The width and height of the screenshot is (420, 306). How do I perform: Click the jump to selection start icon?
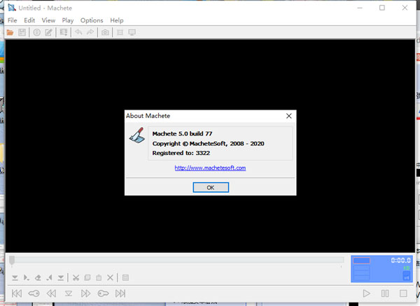tap(15, 278)
